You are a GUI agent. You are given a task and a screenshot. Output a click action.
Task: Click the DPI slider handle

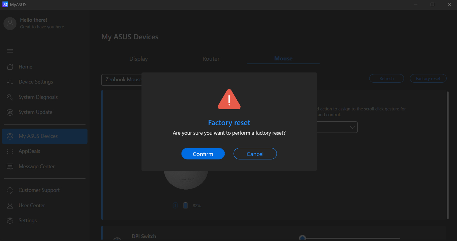[302, 238]
